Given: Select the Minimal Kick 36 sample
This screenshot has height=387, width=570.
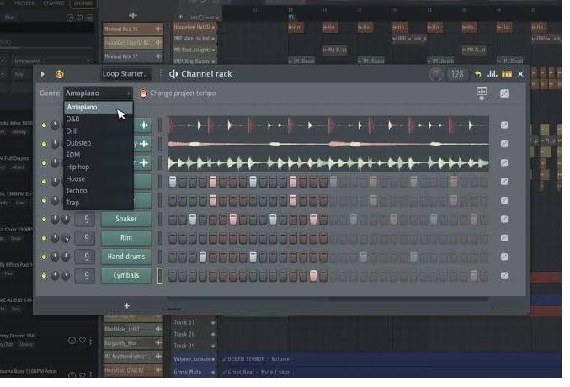Looking at the screenshot, I should click(x=133, y=29).
